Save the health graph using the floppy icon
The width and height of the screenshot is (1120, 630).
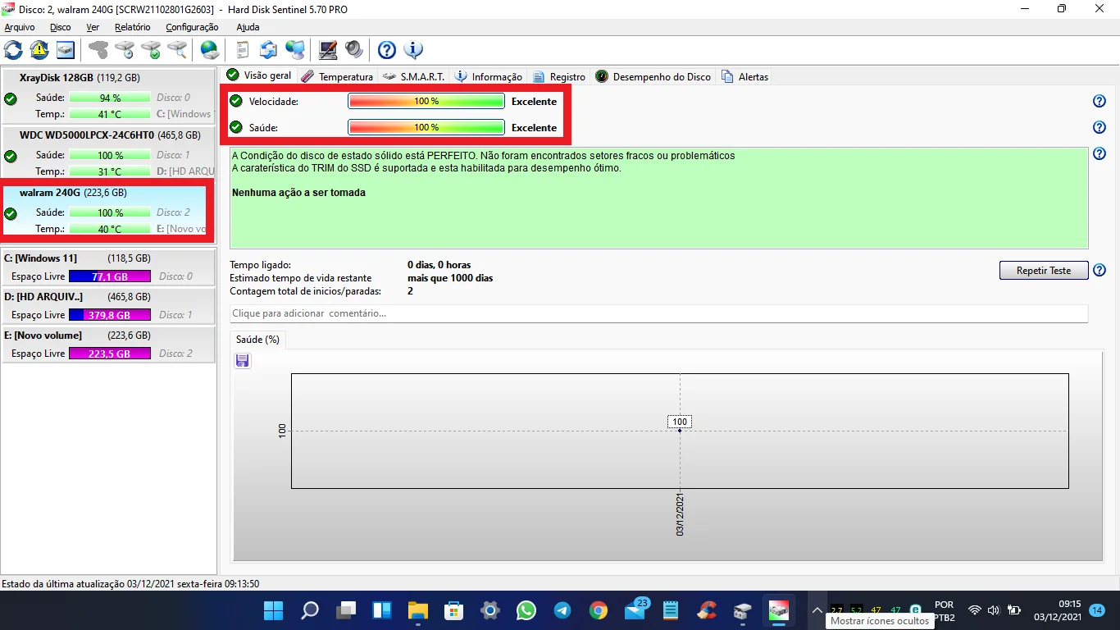[242, 361]
